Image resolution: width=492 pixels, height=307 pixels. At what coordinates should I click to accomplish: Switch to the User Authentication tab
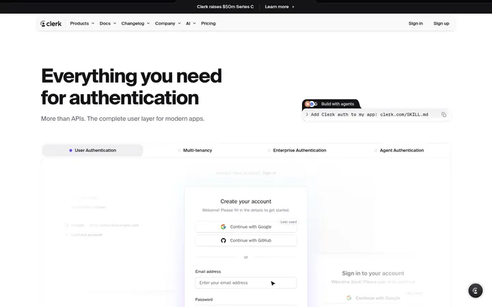92,150
